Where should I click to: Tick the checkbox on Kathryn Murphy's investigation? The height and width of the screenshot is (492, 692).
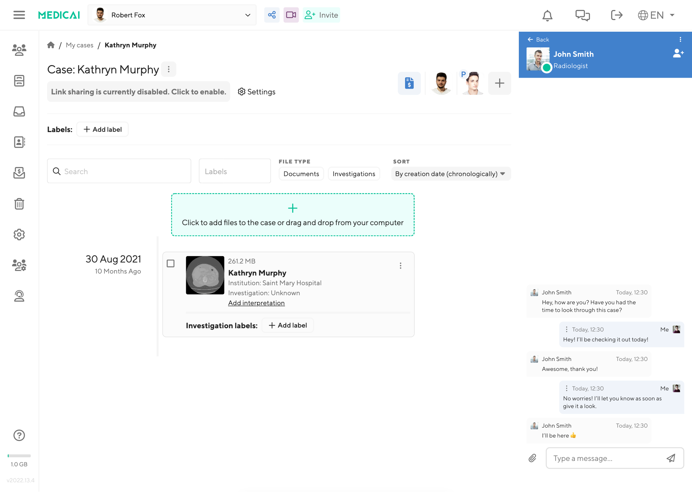point(170,264)
